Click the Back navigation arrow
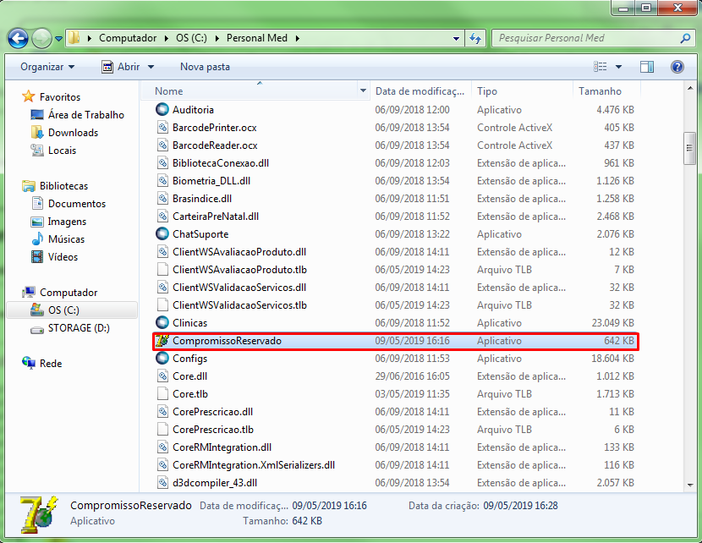 click(x=18, y=39)
